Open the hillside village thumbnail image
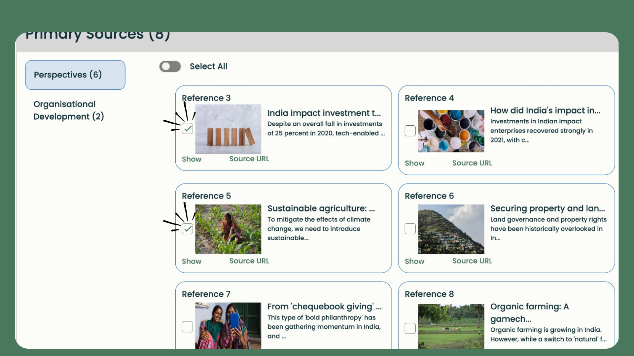 point(451,229)
